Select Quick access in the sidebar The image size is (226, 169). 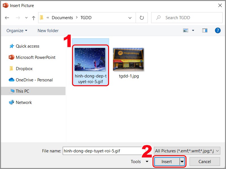[x=27, y=46]
